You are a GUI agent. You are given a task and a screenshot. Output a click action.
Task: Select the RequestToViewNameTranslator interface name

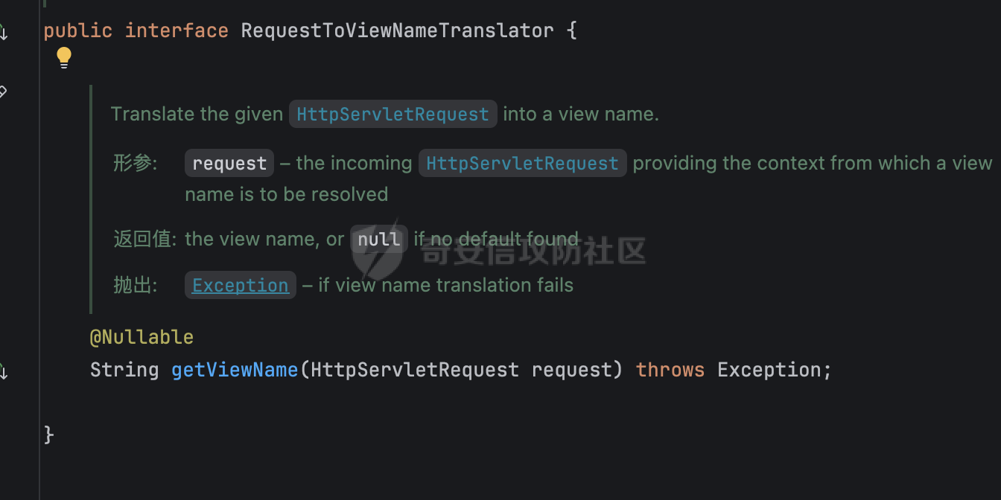pyautogui.click(x=398, y=31)
